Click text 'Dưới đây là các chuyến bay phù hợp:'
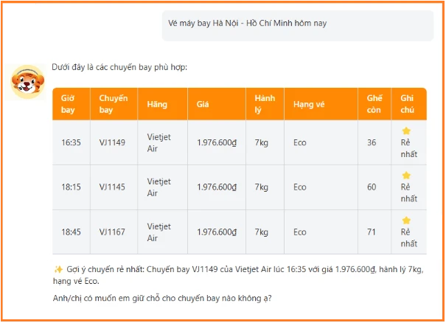Viewport: 446px width, 323px height. pos(119,67)
